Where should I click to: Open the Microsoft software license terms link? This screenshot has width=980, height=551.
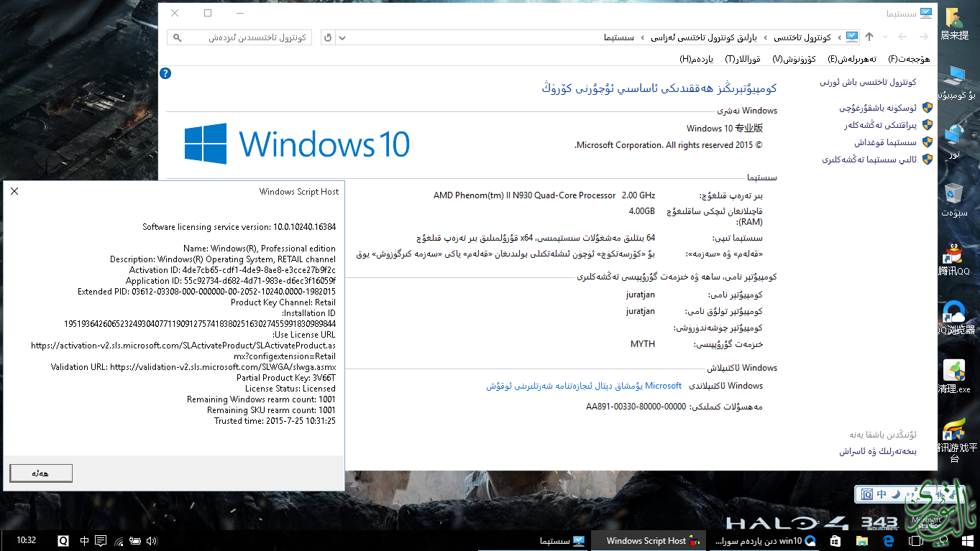click(584, 386)
